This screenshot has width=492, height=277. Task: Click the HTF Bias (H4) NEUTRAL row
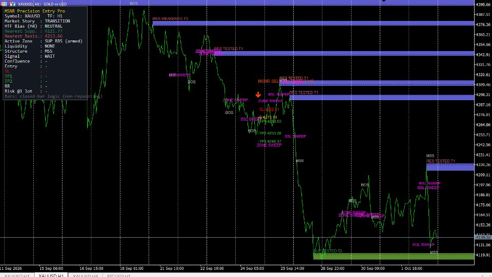click(33, 26)
